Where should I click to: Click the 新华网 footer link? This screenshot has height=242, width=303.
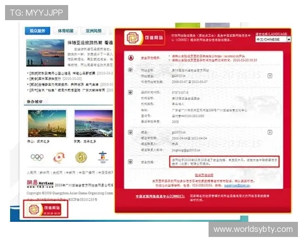(44, 172)
